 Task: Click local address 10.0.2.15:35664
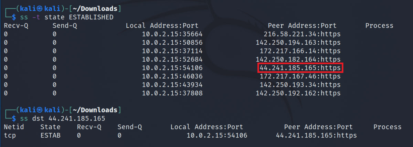tap(172, 34)
